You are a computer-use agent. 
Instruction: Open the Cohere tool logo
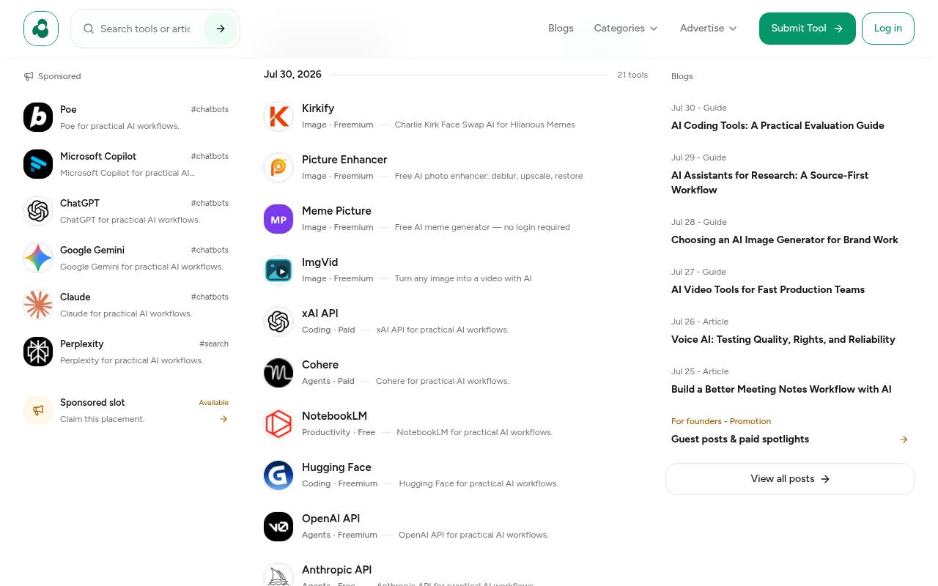click(278, 373)
